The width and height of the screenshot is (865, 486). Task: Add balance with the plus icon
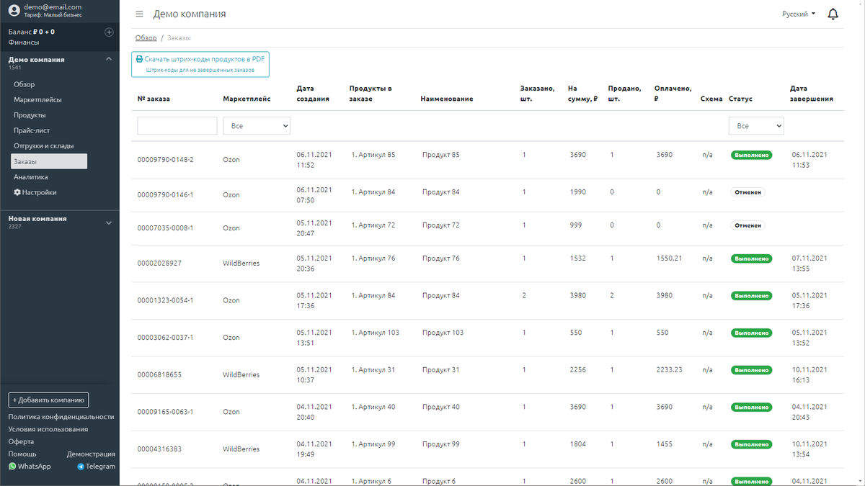[x=109, y=32]
